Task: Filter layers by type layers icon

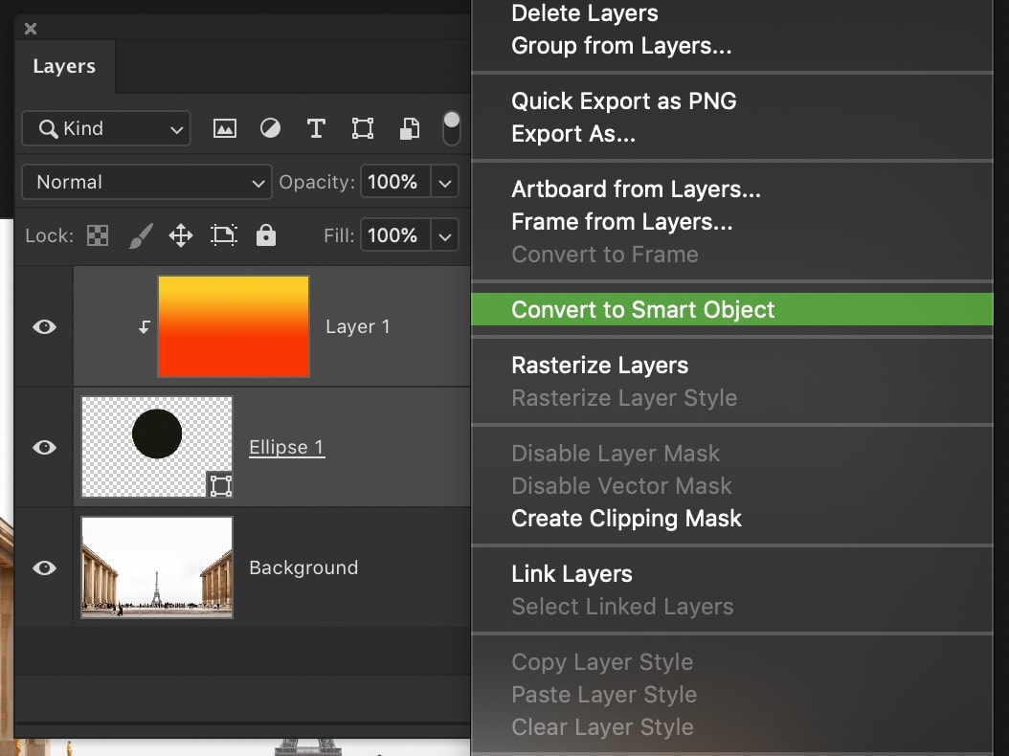Action: pos(316,127)
